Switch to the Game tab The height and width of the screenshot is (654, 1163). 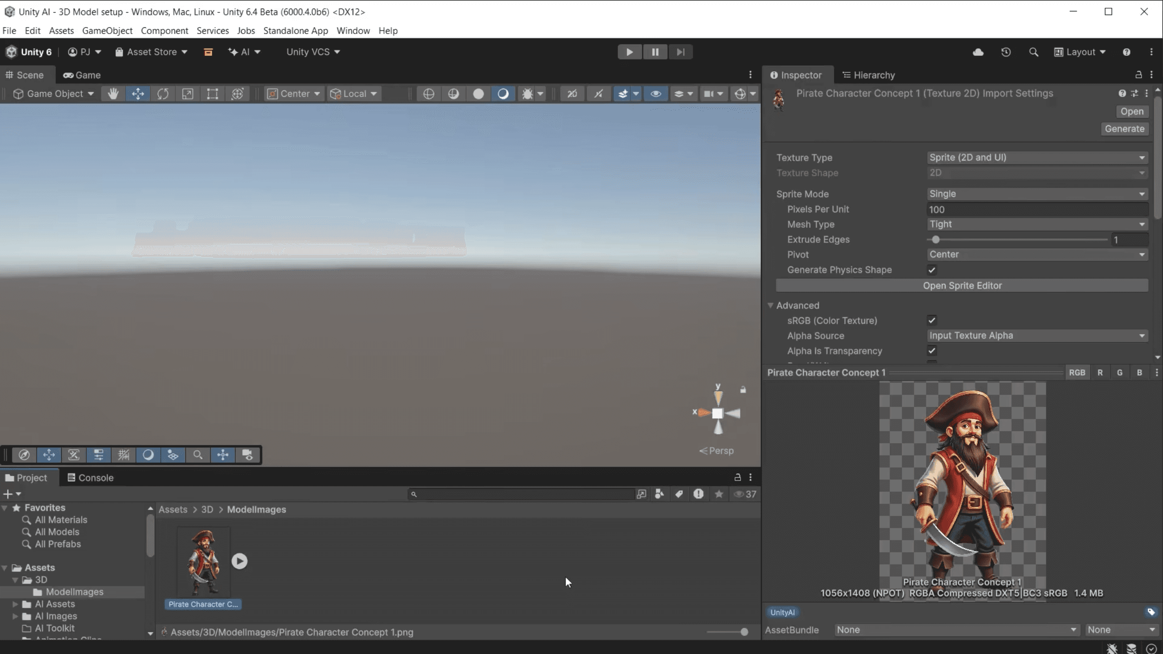(82, 75)
